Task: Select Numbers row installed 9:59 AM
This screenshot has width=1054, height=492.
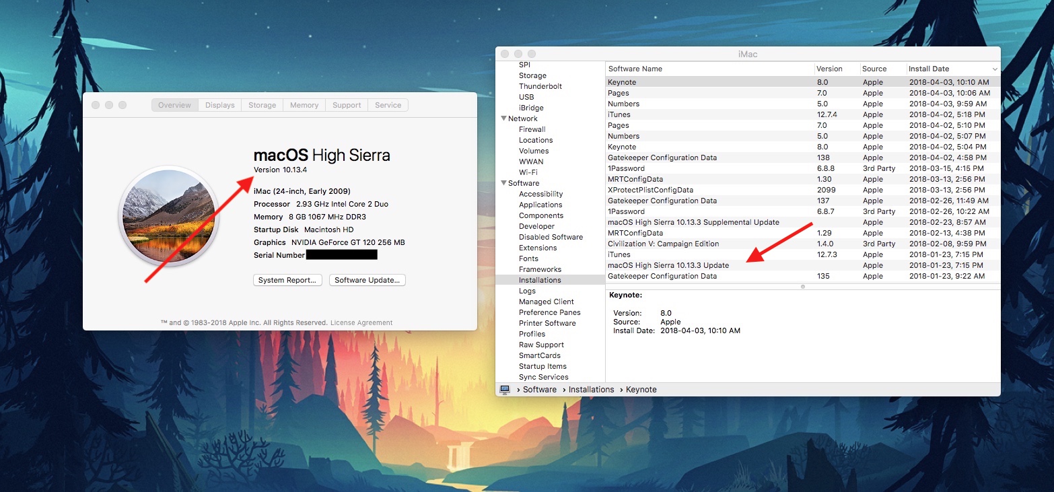Action: point(803,104)
